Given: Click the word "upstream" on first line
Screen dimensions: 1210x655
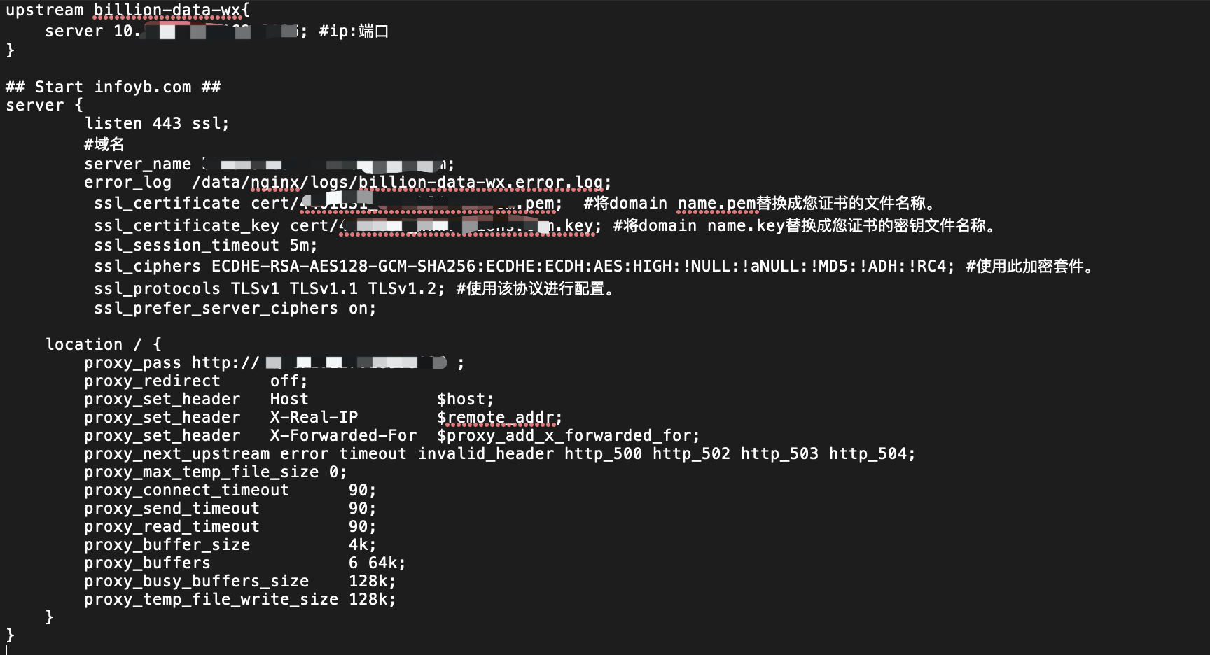Looking at the screenshot, I should tap(45, 10).
